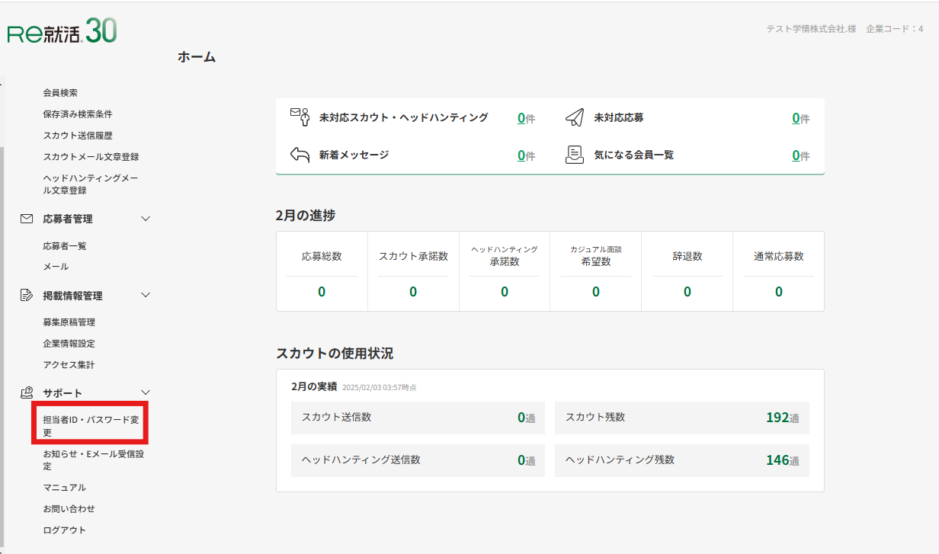Click the 気になる会員一覧 label
This screenshot has height=554, width=939.
[634, 155]
